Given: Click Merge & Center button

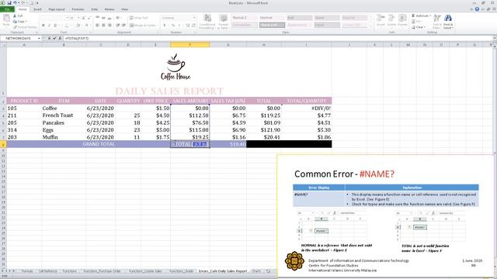Looking at the screenshot, I should (x=143, y=26).
